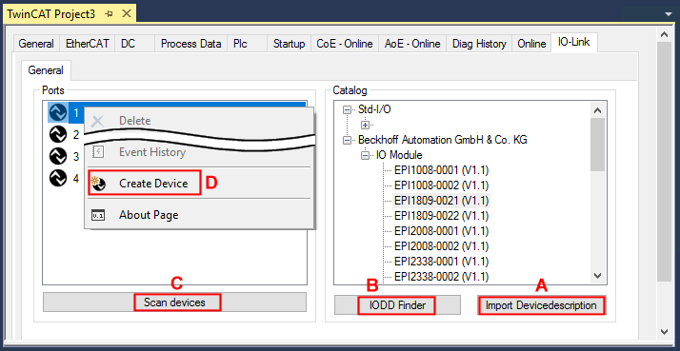
Task: Click the Create Device icon
Action: [98, 184]
